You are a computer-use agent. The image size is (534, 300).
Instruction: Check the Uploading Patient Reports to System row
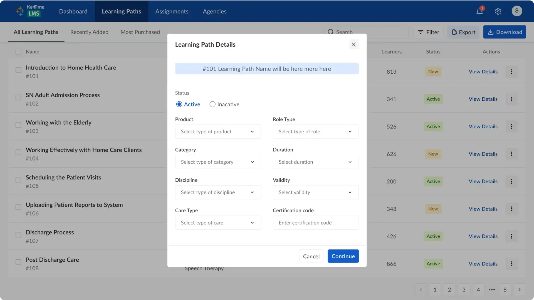(18, 207)
